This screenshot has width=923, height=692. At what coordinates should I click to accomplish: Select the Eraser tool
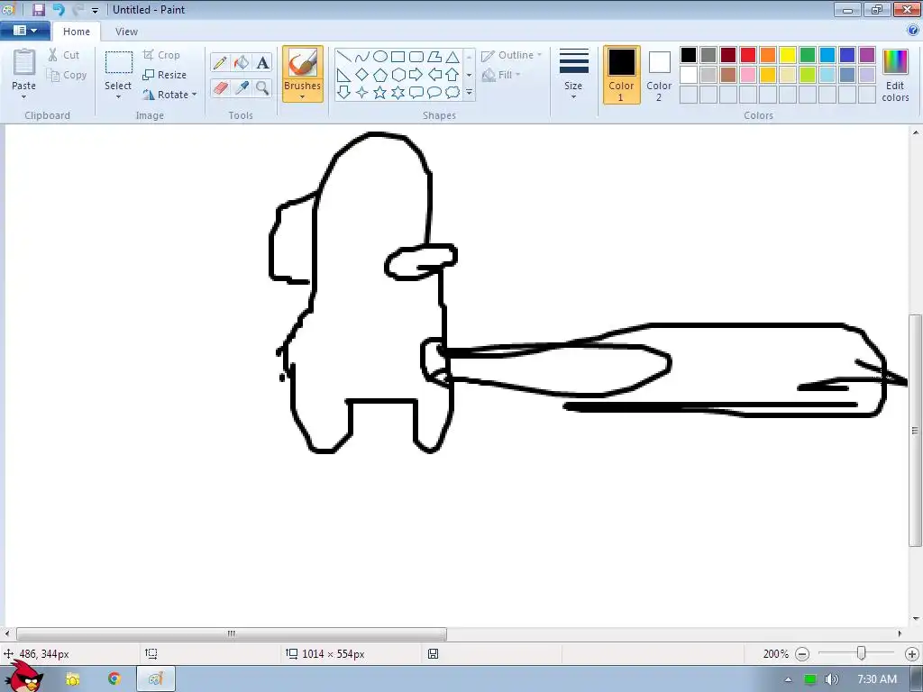[220, 88]
